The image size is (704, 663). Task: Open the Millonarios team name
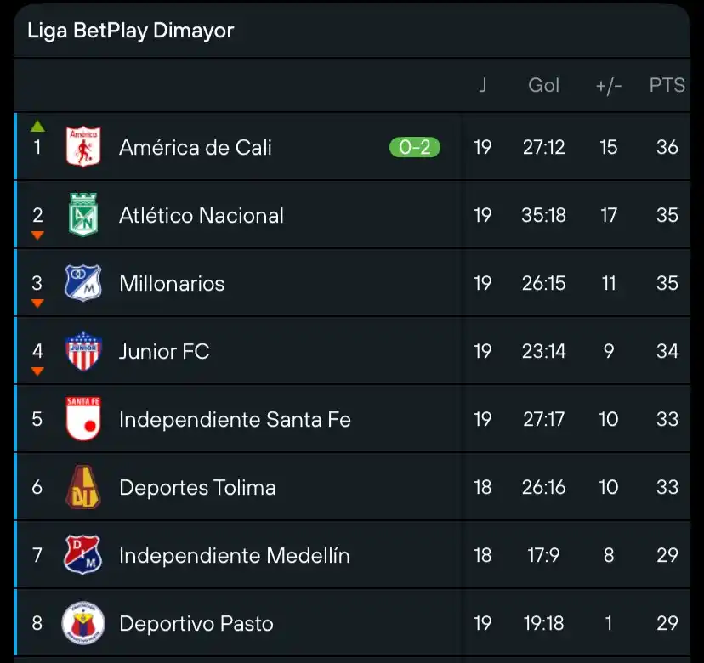pyautogui.click(x=172, y=283)
